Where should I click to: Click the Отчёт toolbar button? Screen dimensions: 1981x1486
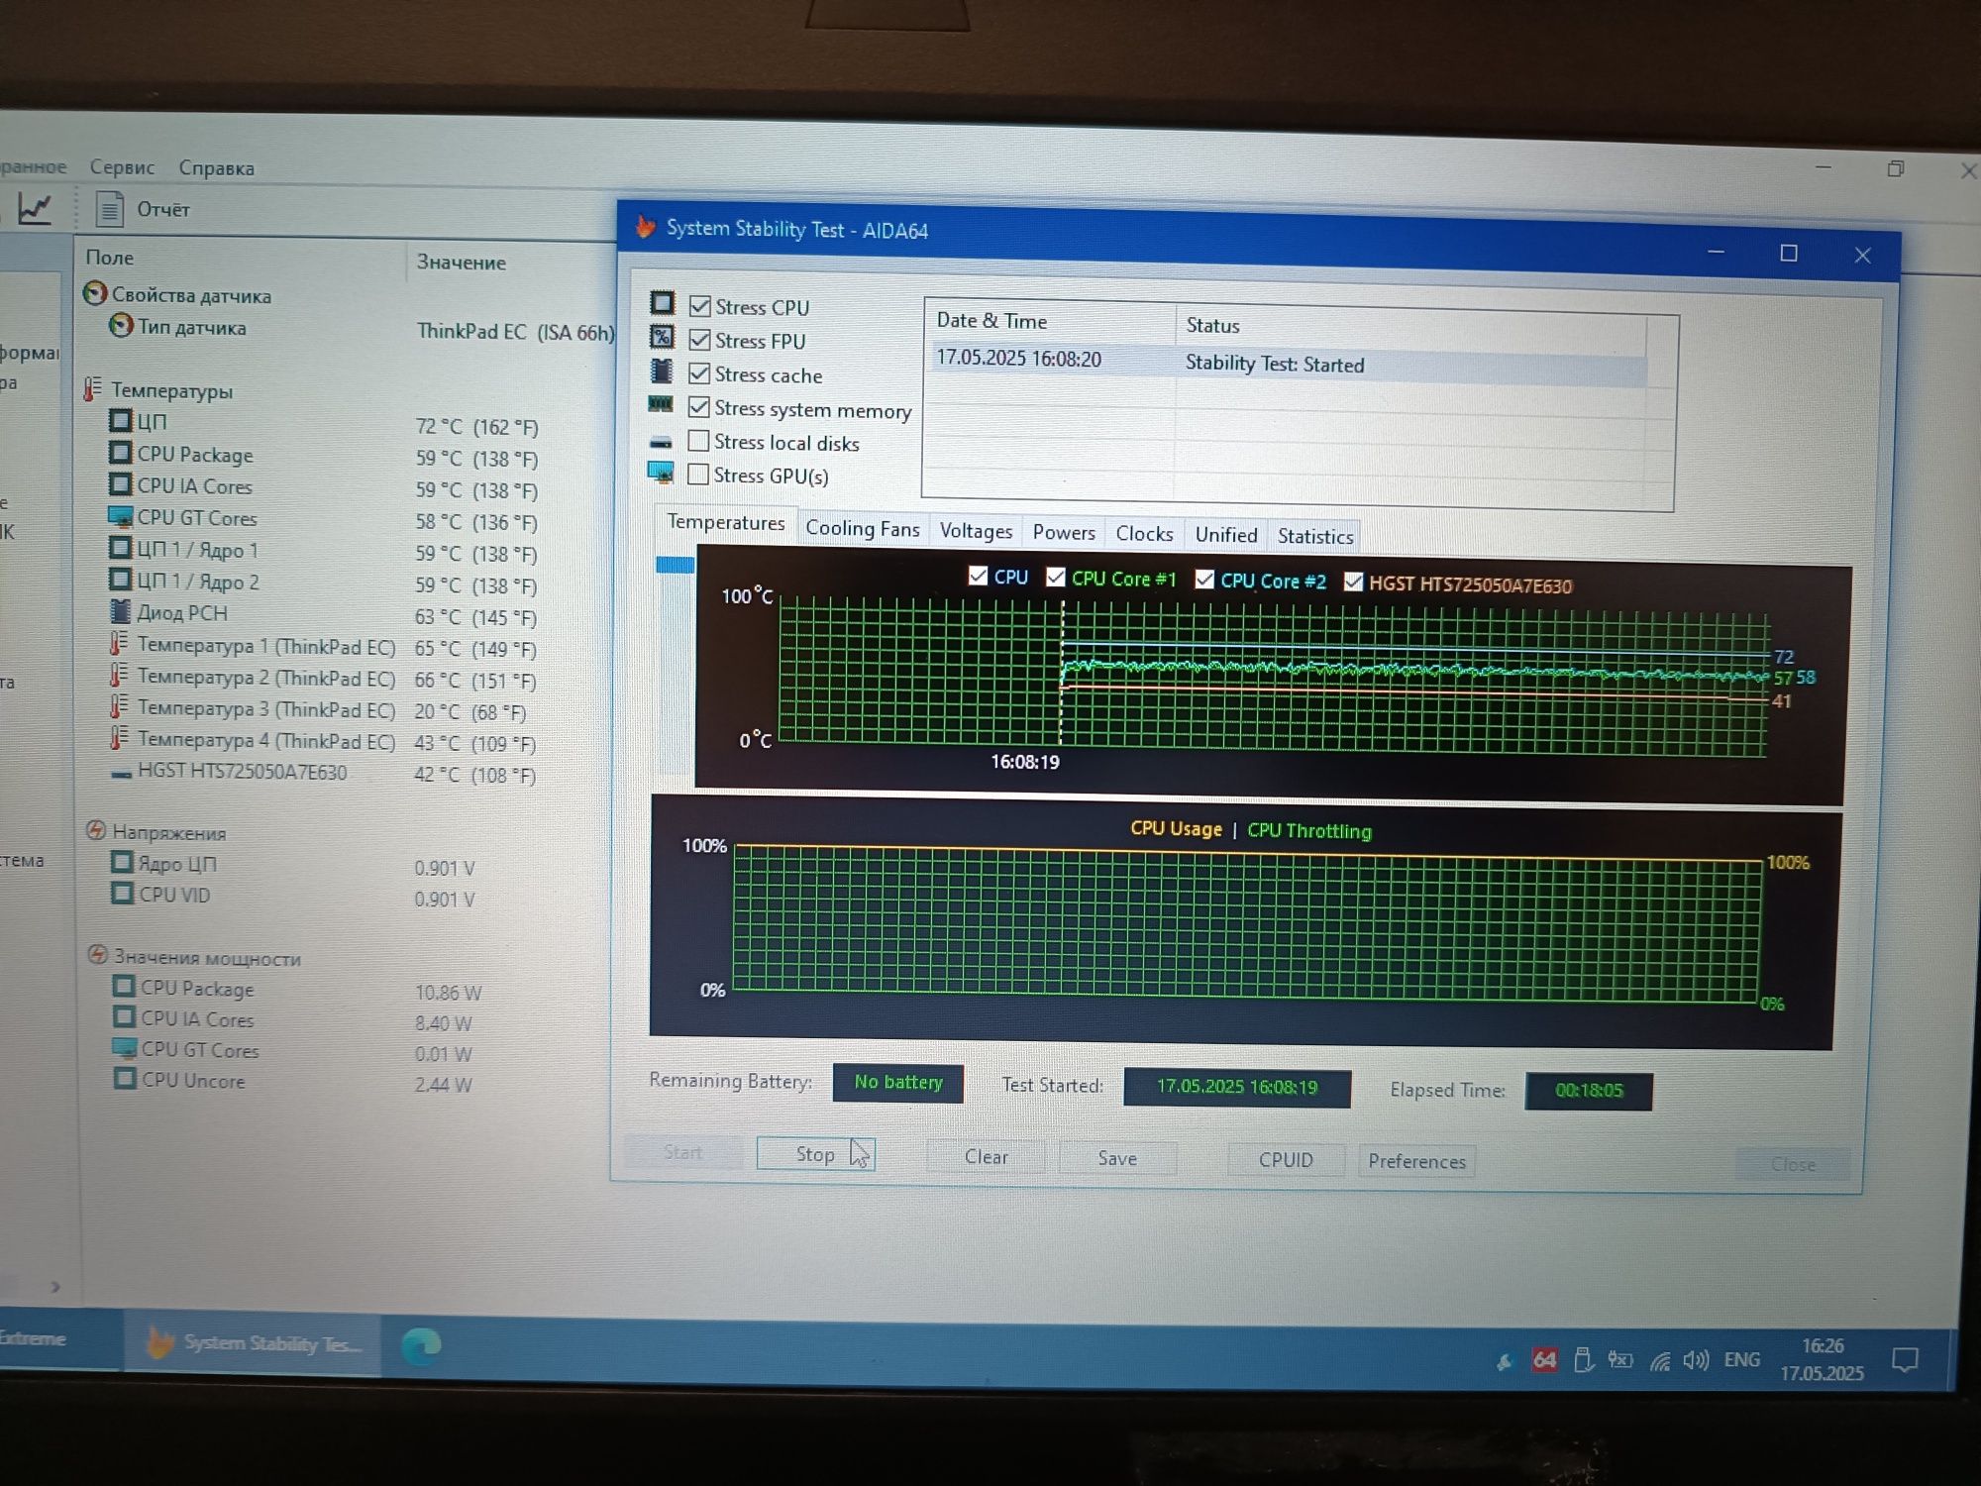(x=145, y=209)
